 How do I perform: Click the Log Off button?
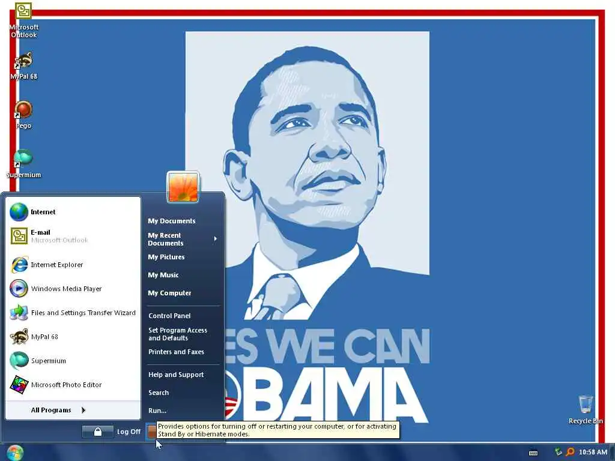[129, 432]
